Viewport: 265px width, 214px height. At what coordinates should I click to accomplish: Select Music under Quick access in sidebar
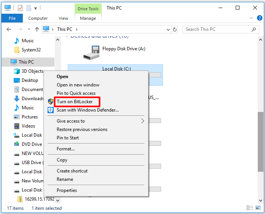pos(28,41)
